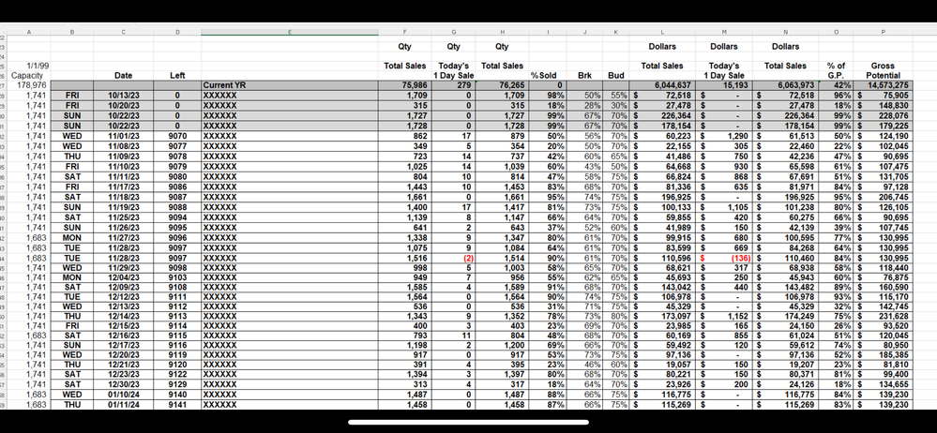Select the 160,590 gross potential cell

(882, 288)
